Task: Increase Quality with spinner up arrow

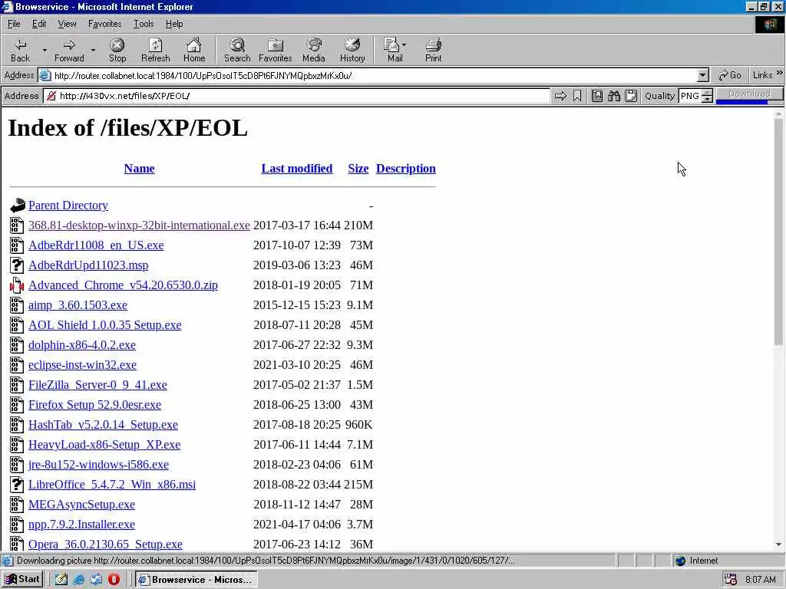Action: point(707,92)
